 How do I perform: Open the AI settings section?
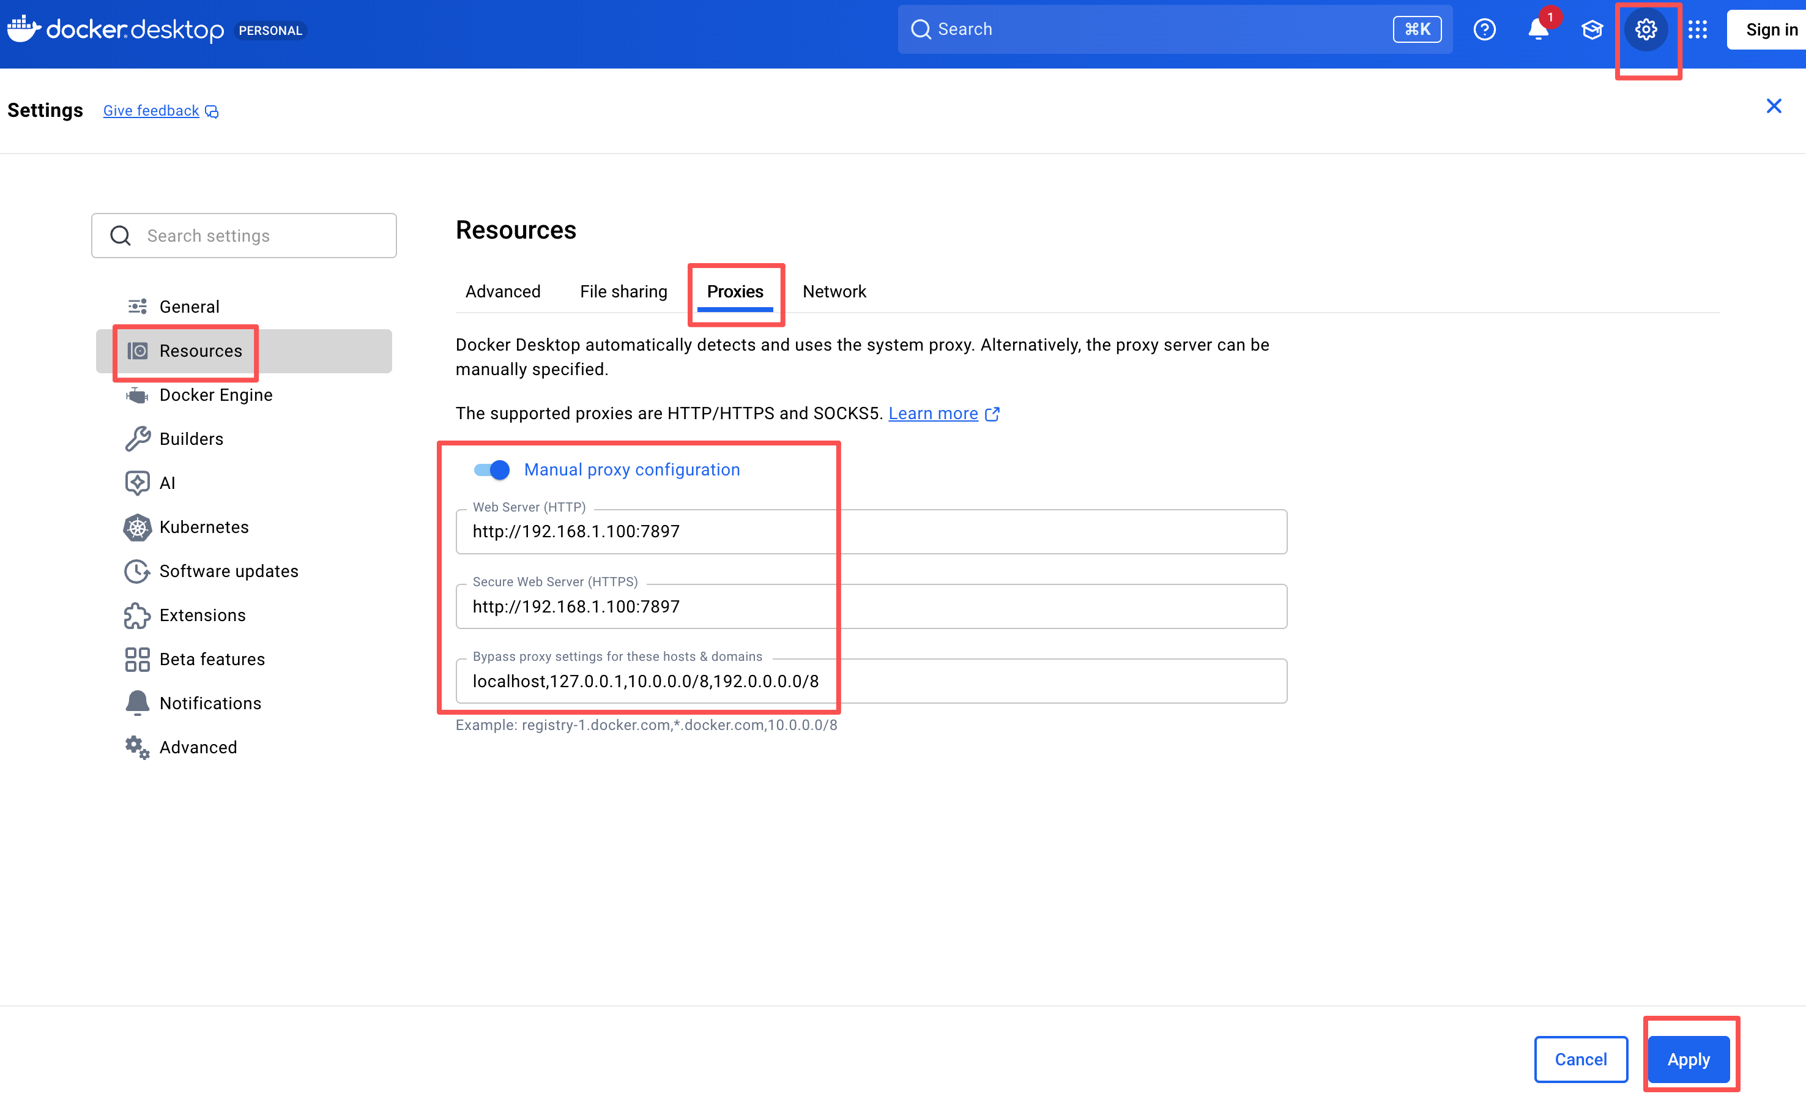(166, 483)
